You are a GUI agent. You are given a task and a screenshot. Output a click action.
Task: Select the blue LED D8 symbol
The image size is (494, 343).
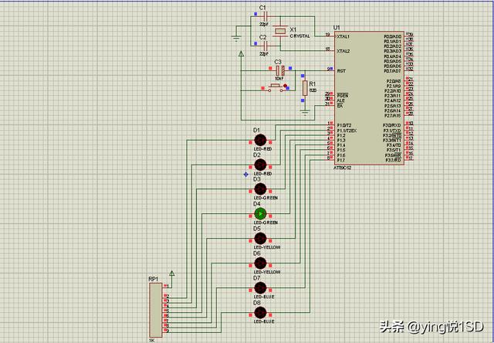[261, 313]
